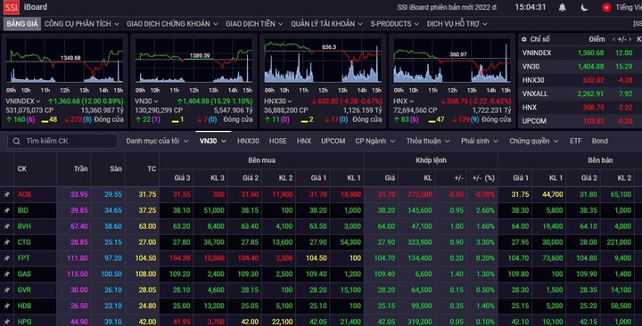Switch to the HNX tab

(x=304, y=141)
